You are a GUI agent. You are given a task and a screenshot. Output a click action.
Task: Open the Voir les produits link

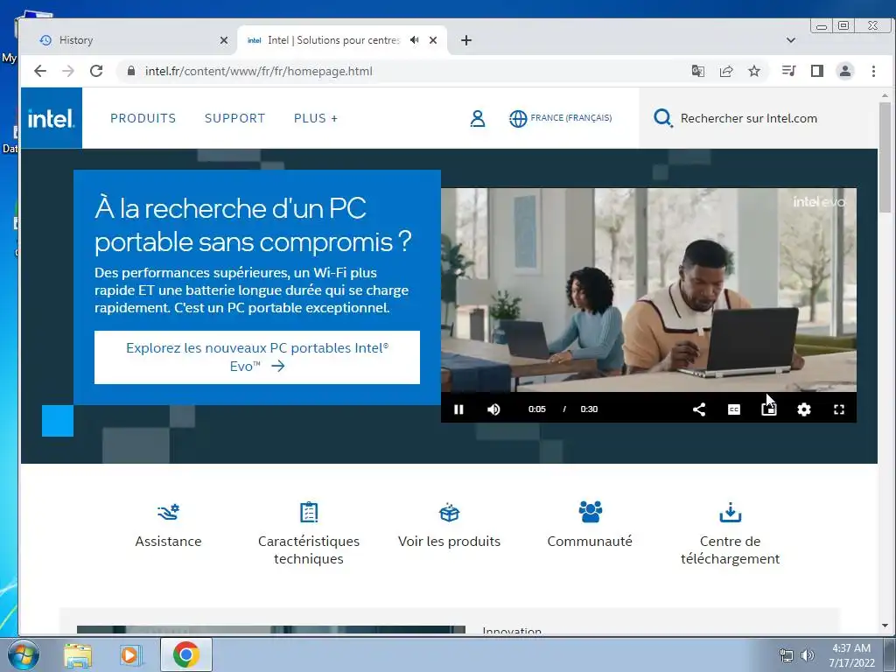point(449,541)
